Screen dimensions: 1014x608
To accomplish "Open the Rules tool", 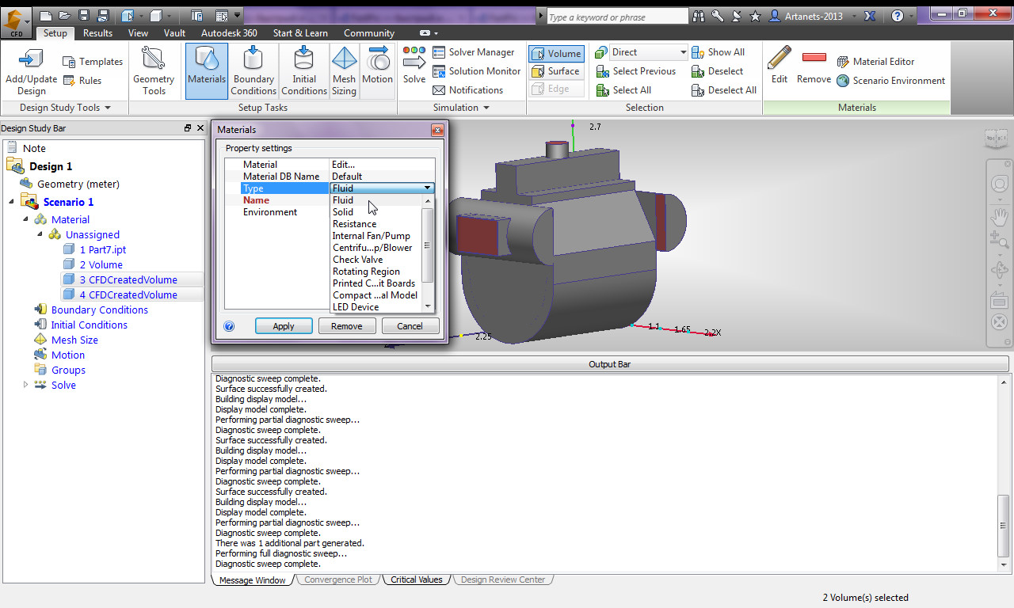I will (x=82, y=81).
